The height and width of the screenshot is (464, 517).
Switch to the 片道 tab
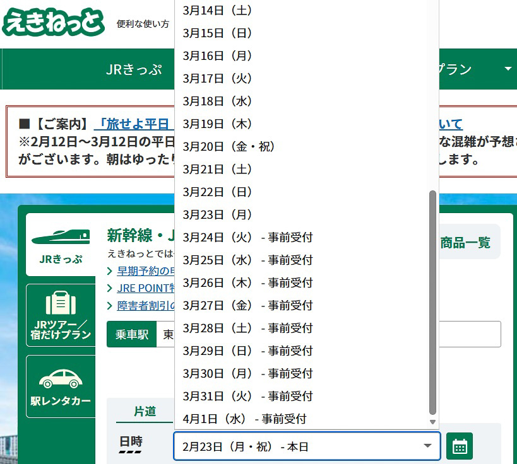pyautogui.click(x=144, y=410)
